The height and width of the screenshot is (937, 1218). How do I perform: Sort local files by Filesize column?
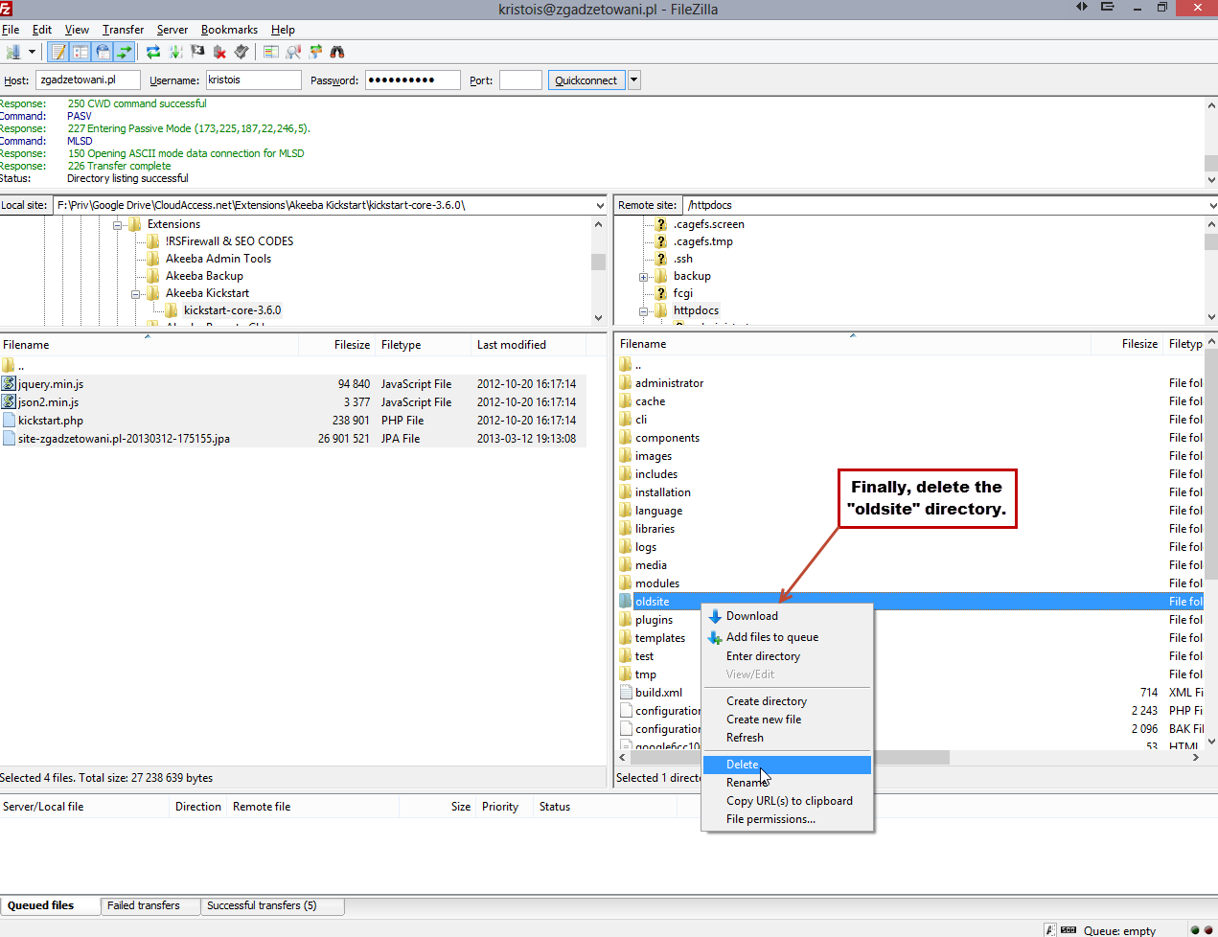(335, 345)
